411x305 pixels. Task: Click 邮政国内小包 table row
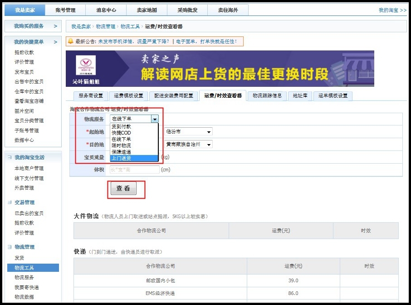(x=236, y=280)
